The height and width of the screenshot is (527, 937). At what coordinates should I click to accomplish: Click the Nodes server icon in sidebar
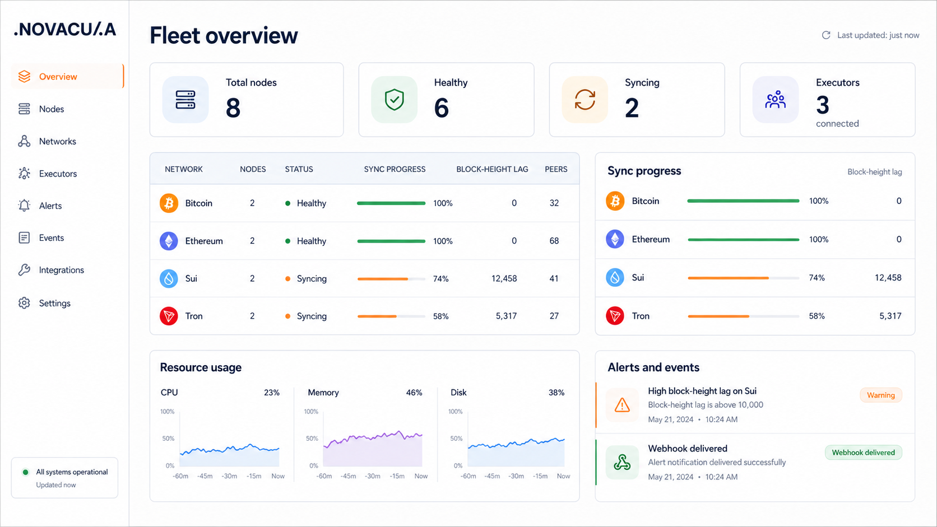pyautogui.click(x=24, y=109)
